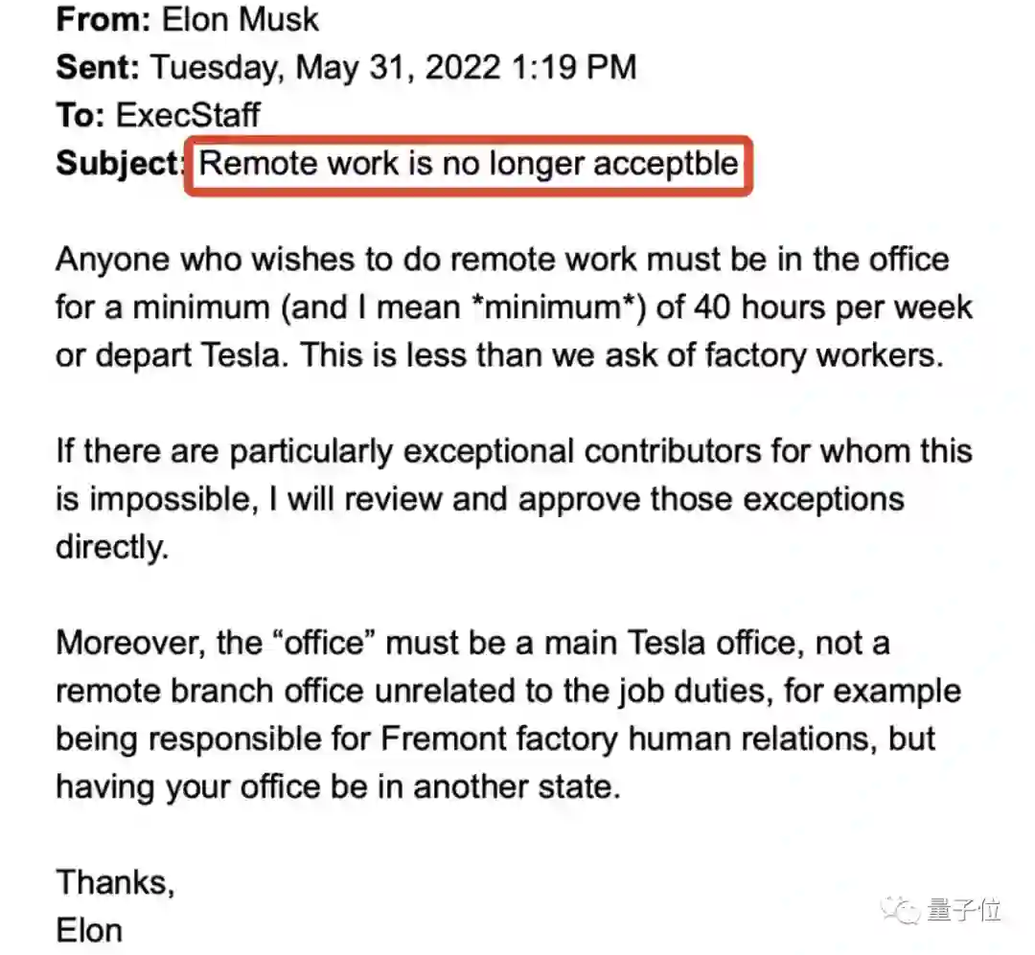Click the bold Subject label
The image size is (1035, 955).
tap(118, 163)
